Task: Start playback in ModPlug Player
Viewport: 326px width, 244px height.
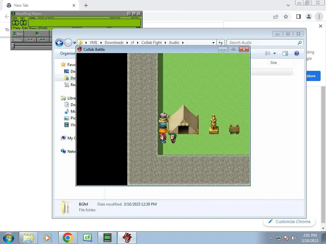Action: [x=37, y=34]
